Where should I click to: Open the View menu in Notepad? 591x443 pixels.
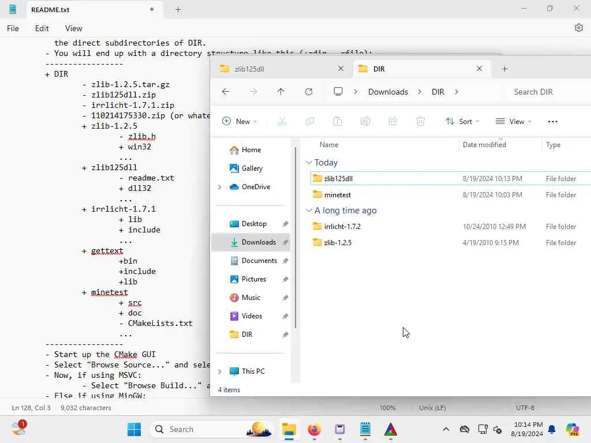[73, 28]
